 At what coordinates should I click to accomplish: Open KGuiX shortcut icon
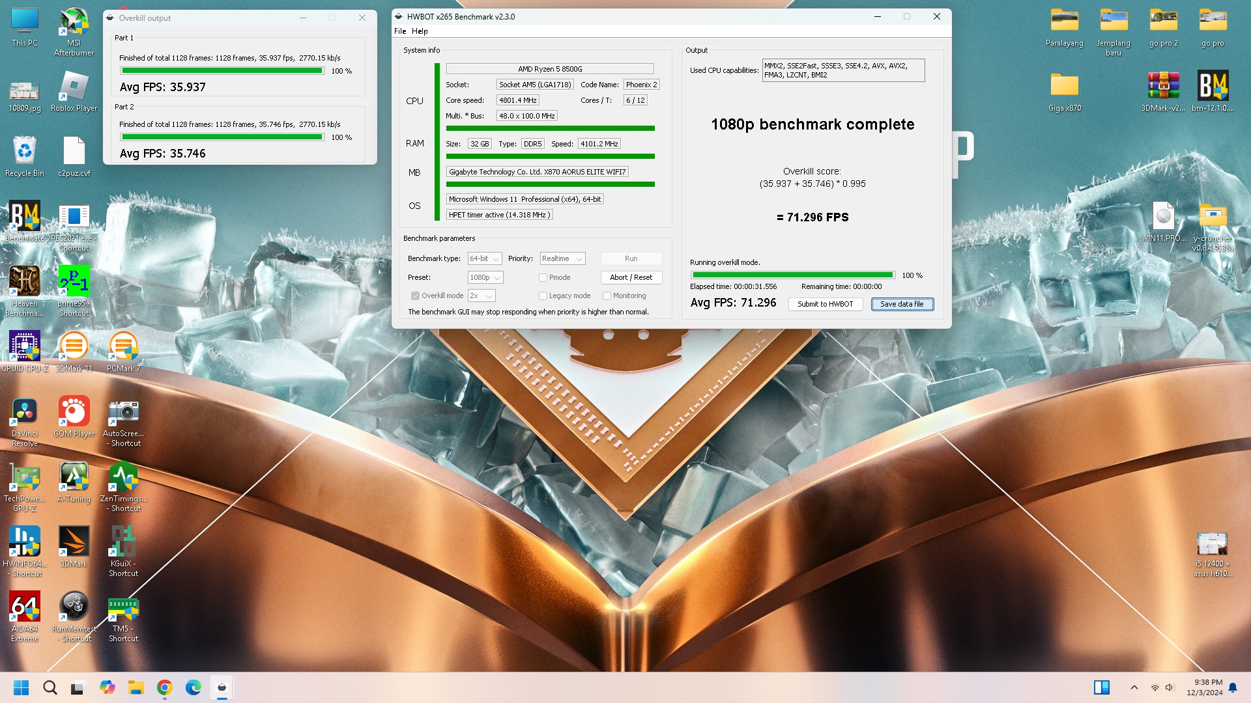(x=123, y=552)
